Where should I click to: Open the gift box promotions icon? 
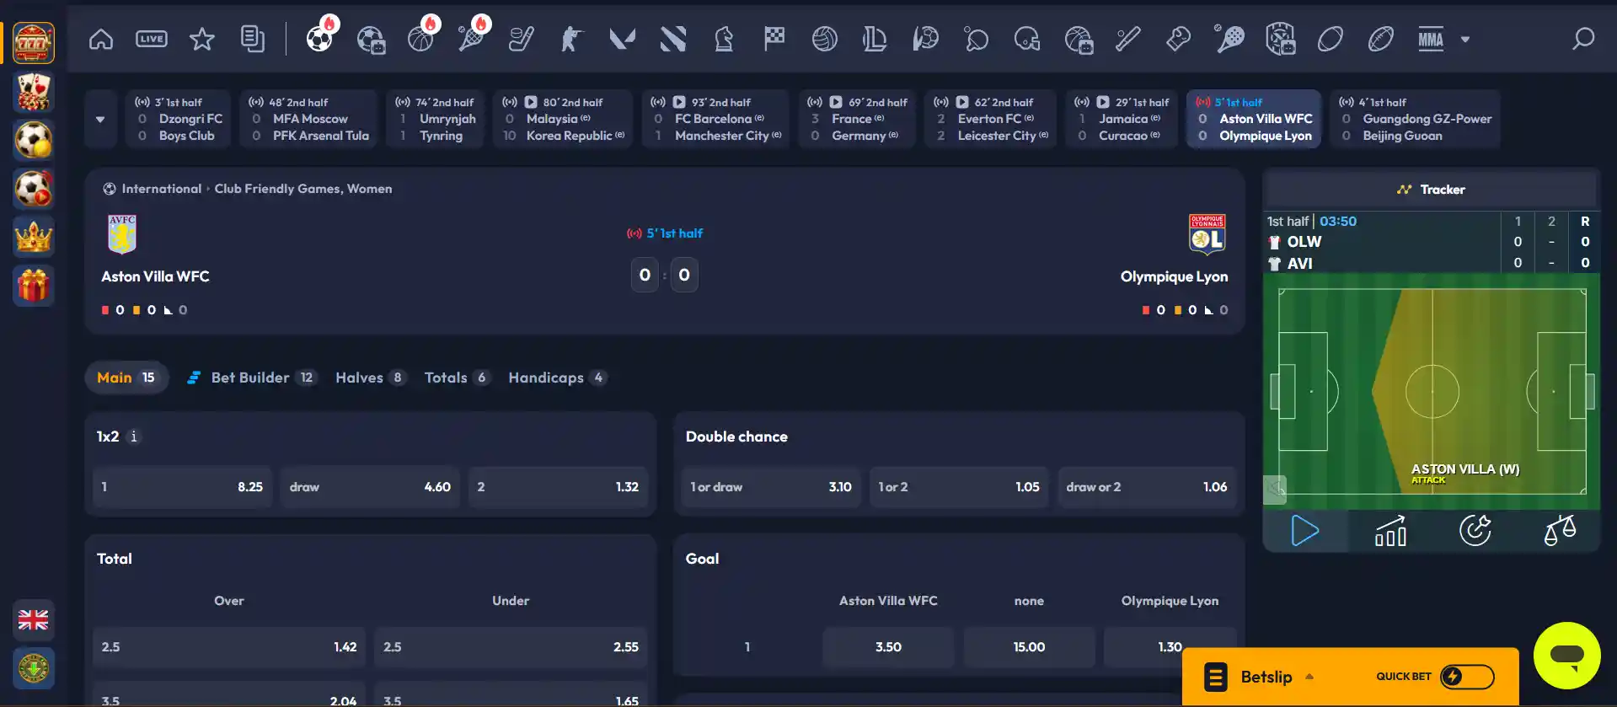pos(34,286)
